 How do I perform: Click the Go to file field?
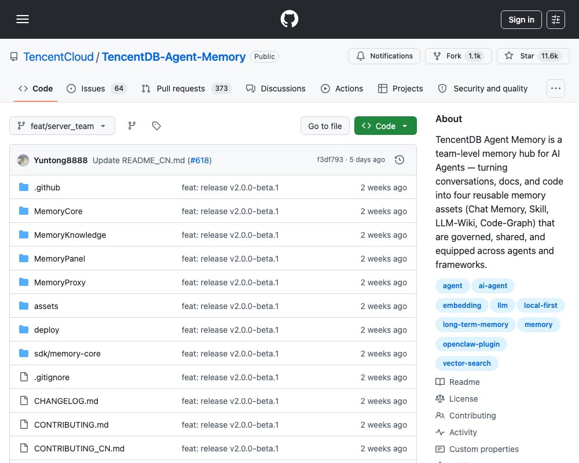(325, 126)
